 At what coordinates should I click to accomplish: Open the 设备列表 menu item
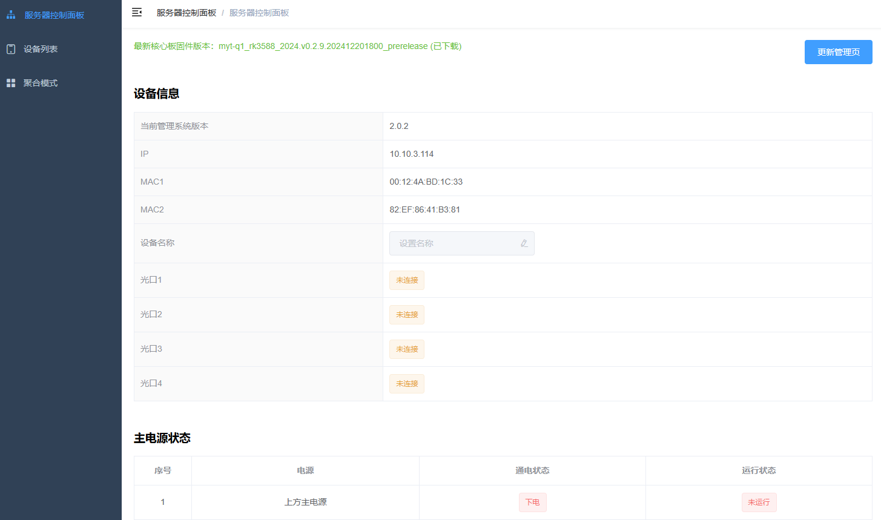point(41,49)
